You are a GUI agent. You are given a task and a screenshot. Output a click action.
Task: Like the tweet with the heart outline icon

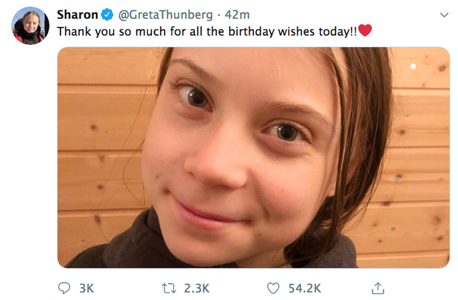point(273,288)
